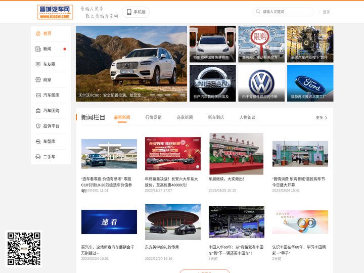Open 投诉平台 menu label
364x273 pixels.
tap(51, 126)
